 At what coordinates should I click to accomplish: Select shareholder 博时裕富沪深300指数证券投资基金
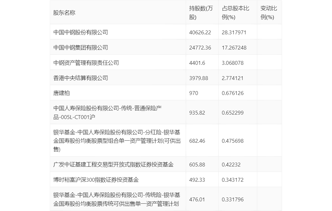coord(96,180)
